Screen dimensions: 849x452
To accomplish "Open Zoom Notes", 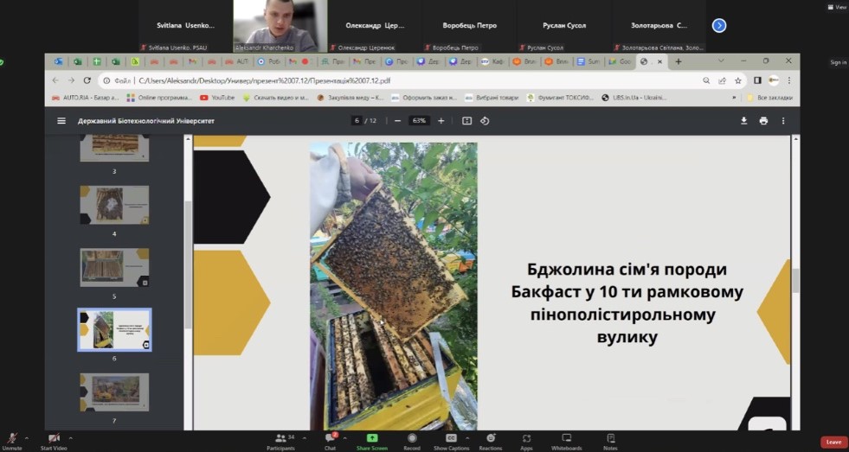I will pos(610,441).
